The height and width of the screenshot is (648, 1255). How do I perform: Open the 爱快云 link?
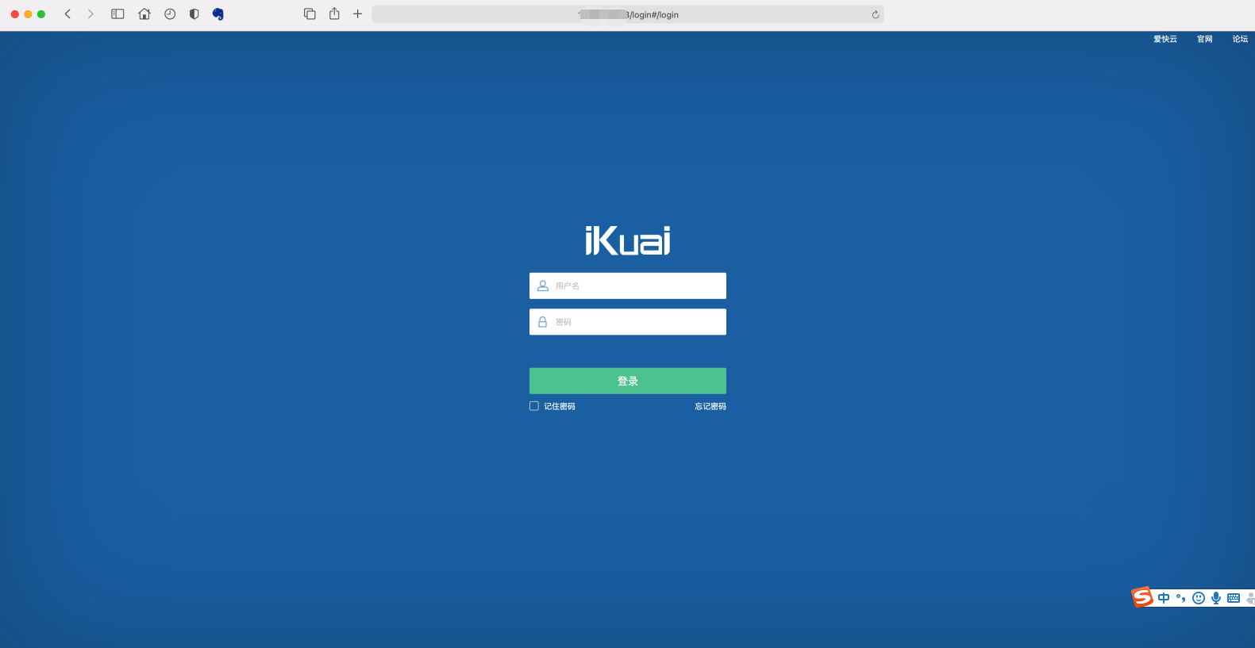(x=1165, y=39)
